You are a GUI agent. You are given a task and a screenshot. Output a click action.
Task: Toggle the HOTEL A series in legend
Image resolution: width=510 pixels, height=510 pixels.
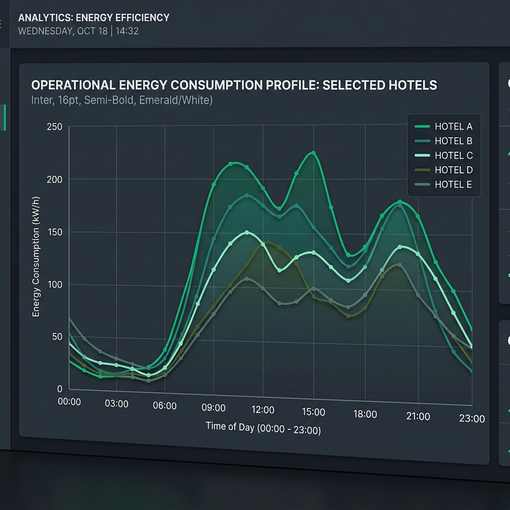pyautogui.click(x=453, y=127)
